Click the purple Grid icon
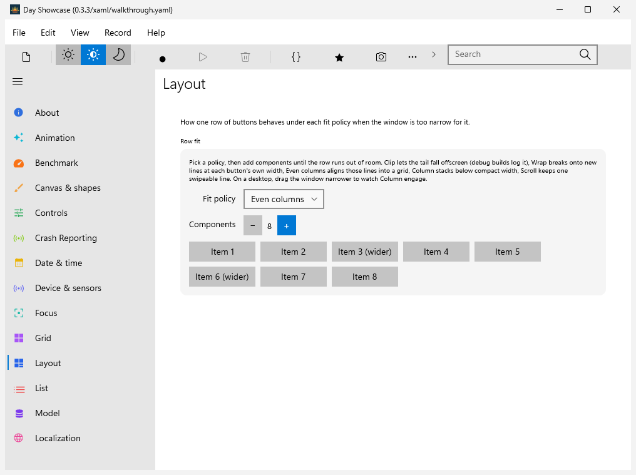This screenshot has width=636, height=475. (x=19, y=338)
